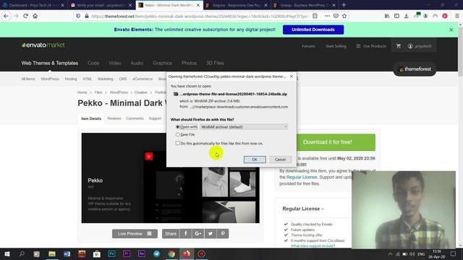
Task: Open WordPress subcategory link
Action: pos(50,79)
